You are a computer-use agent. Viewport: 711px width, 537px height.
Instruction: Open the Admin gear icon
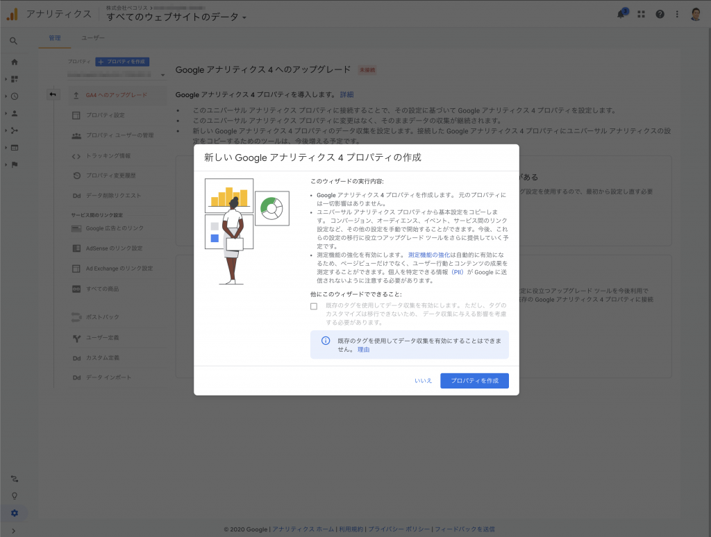15,513
